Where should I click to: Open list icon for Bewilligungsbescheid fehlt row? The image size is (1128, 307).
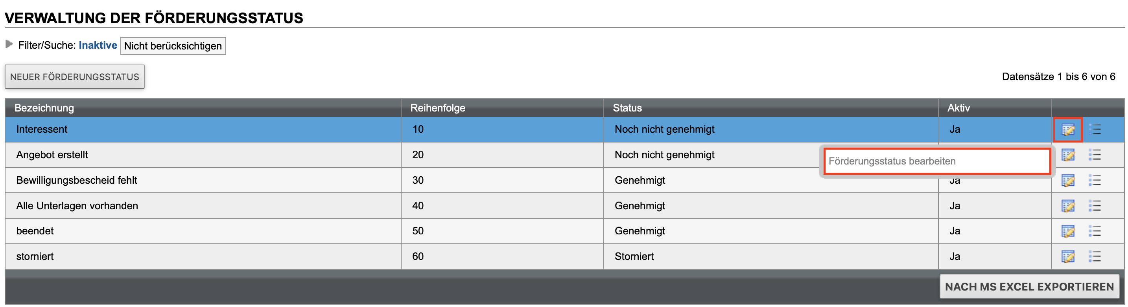click(x=1094, y=180)
